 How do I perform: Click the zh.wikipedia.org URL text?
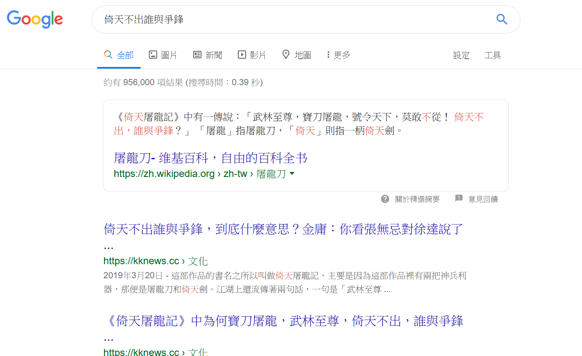click(x=200, y=174)
